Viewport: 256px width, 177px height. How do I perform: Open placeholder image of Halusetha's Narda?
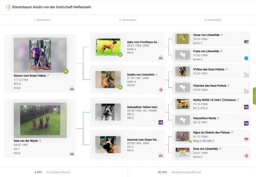pos(183,120)
